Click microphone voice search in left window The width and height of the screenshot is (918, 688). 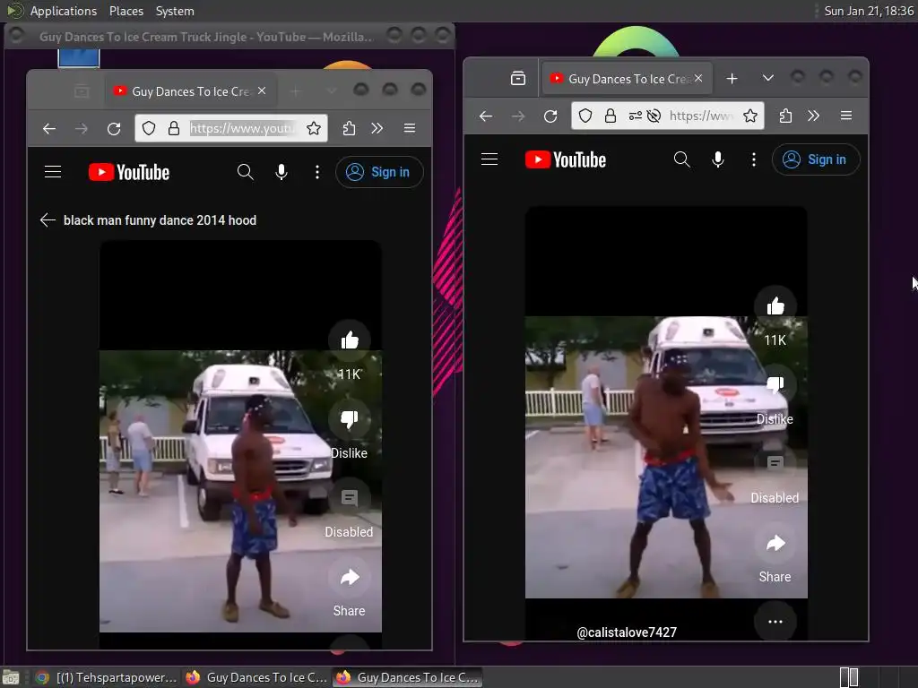coord(281,171)
